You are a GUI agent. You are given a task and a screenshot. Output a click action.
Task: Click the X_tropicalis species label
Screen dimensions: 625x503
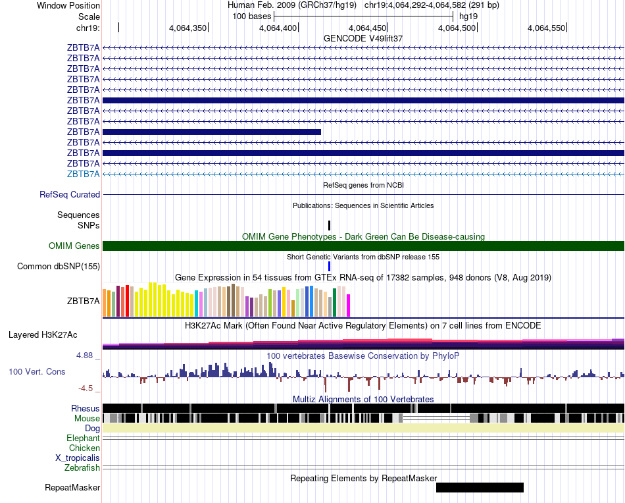[78, 458]
